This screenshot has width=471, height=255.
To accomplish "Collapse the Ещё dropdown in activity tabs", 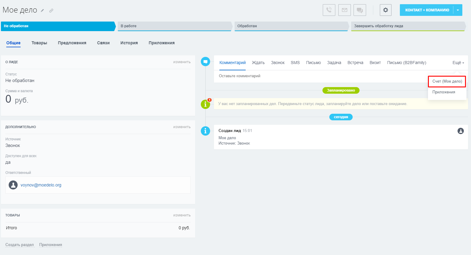I will [458, 63].
